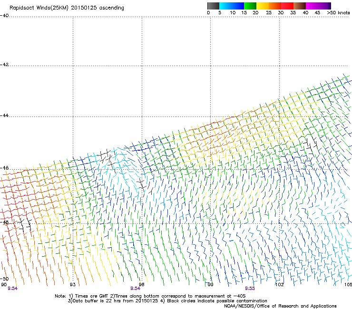This screenshot has width=352, height=309.
Task: Click the '>50 knots' legend label
Action: coord(338,13)
